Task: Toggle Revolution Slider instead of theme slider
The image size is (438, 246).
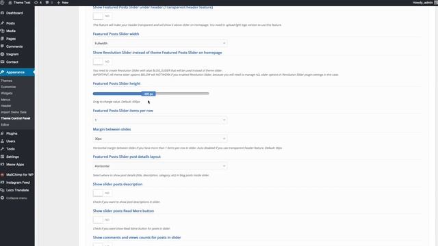Action: pos(103,61)
